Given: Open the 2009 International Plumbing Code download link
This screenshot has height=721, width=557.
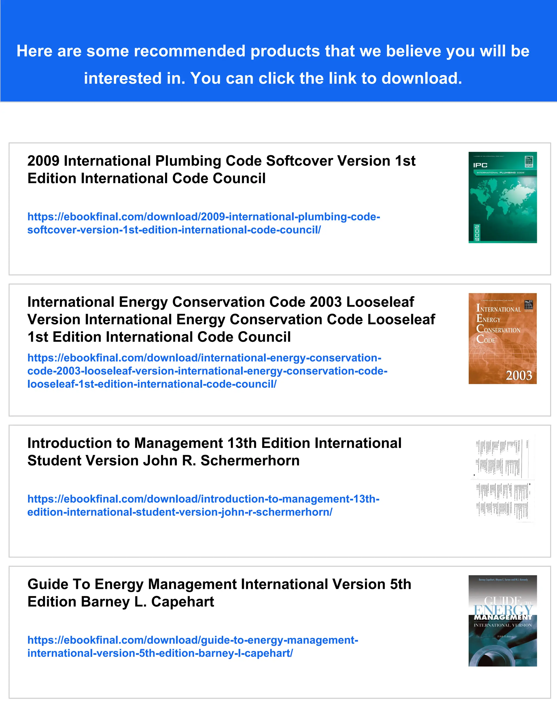Looking at the screenshot, I should pos(204,223).
